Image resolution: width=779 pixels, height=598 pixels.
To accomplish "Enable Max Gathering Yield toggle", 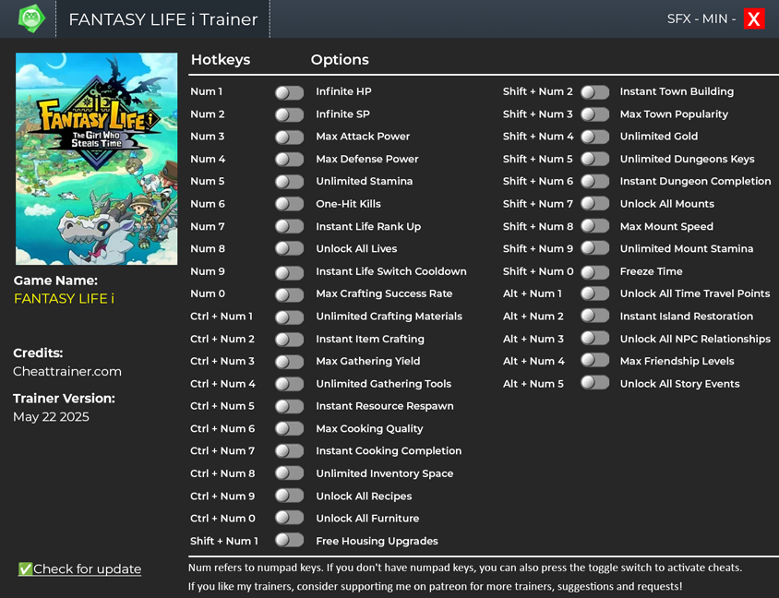I will [x=289, y=362].
